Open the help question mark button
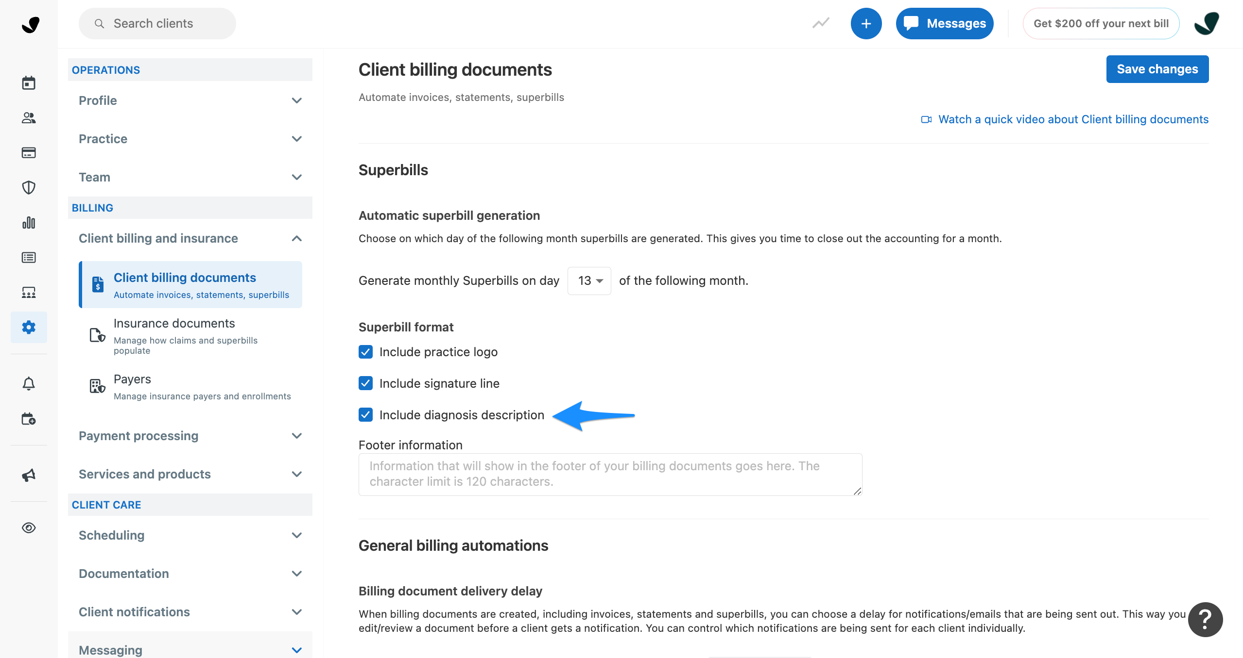 point(1205,620)
